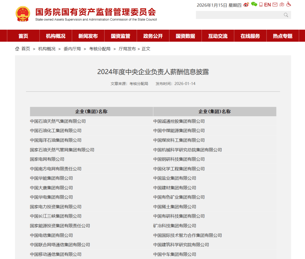Open the 首页 navigation menu
The image size is (305, 259).
coord(23,36)
